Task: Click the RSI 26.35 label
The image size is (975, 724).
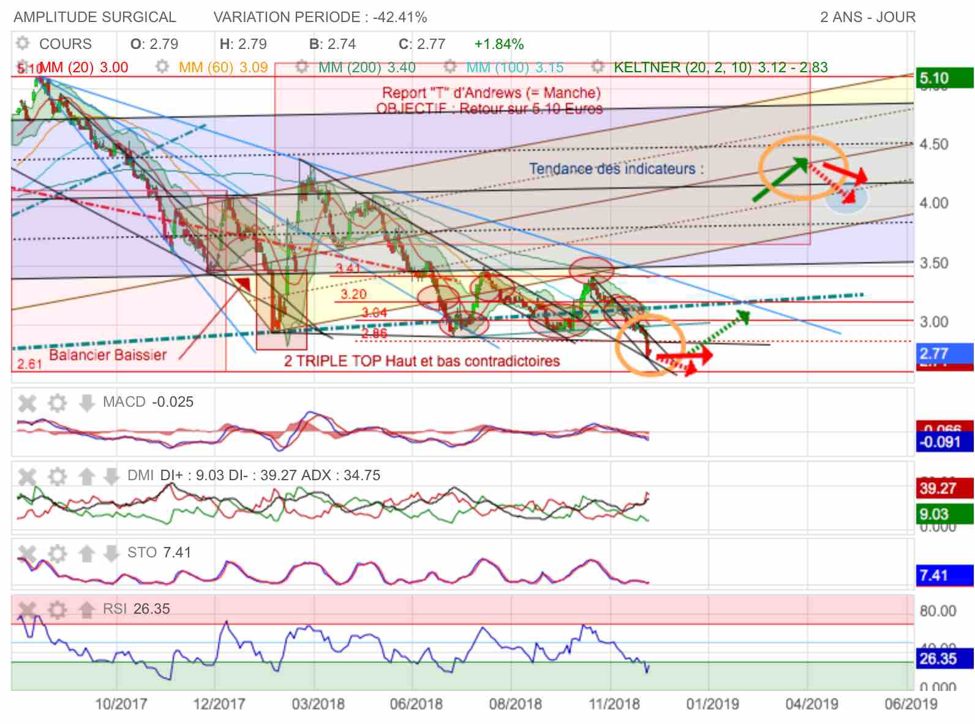Action: pos(136,609)
